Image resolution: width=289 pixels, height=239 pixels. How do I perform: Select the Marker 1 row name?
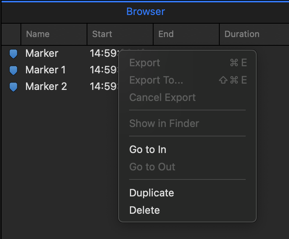point(45,70)
